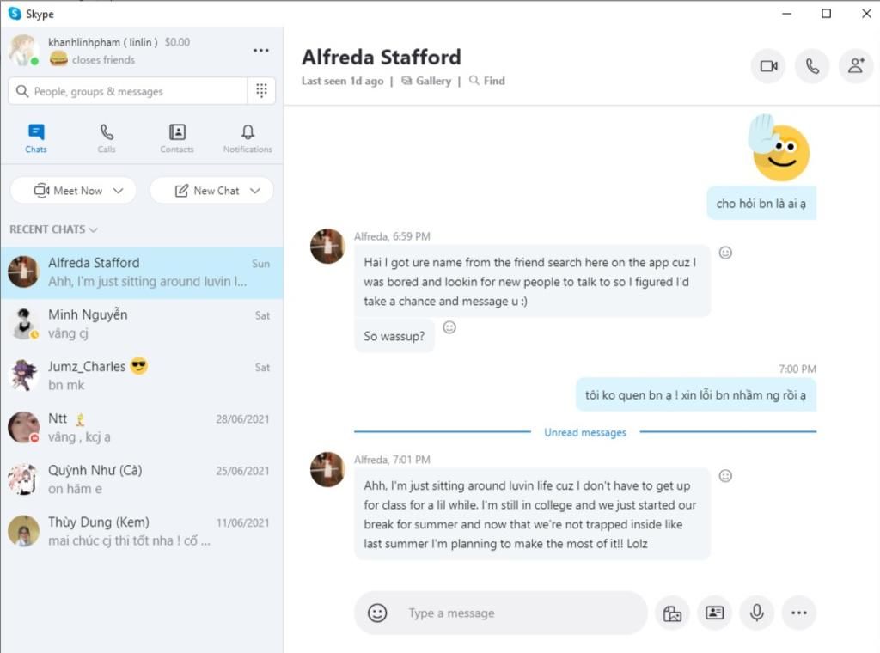Open the chat Gallery link
Viewport: 880px width, 653px height.
(x=426, y=81)
